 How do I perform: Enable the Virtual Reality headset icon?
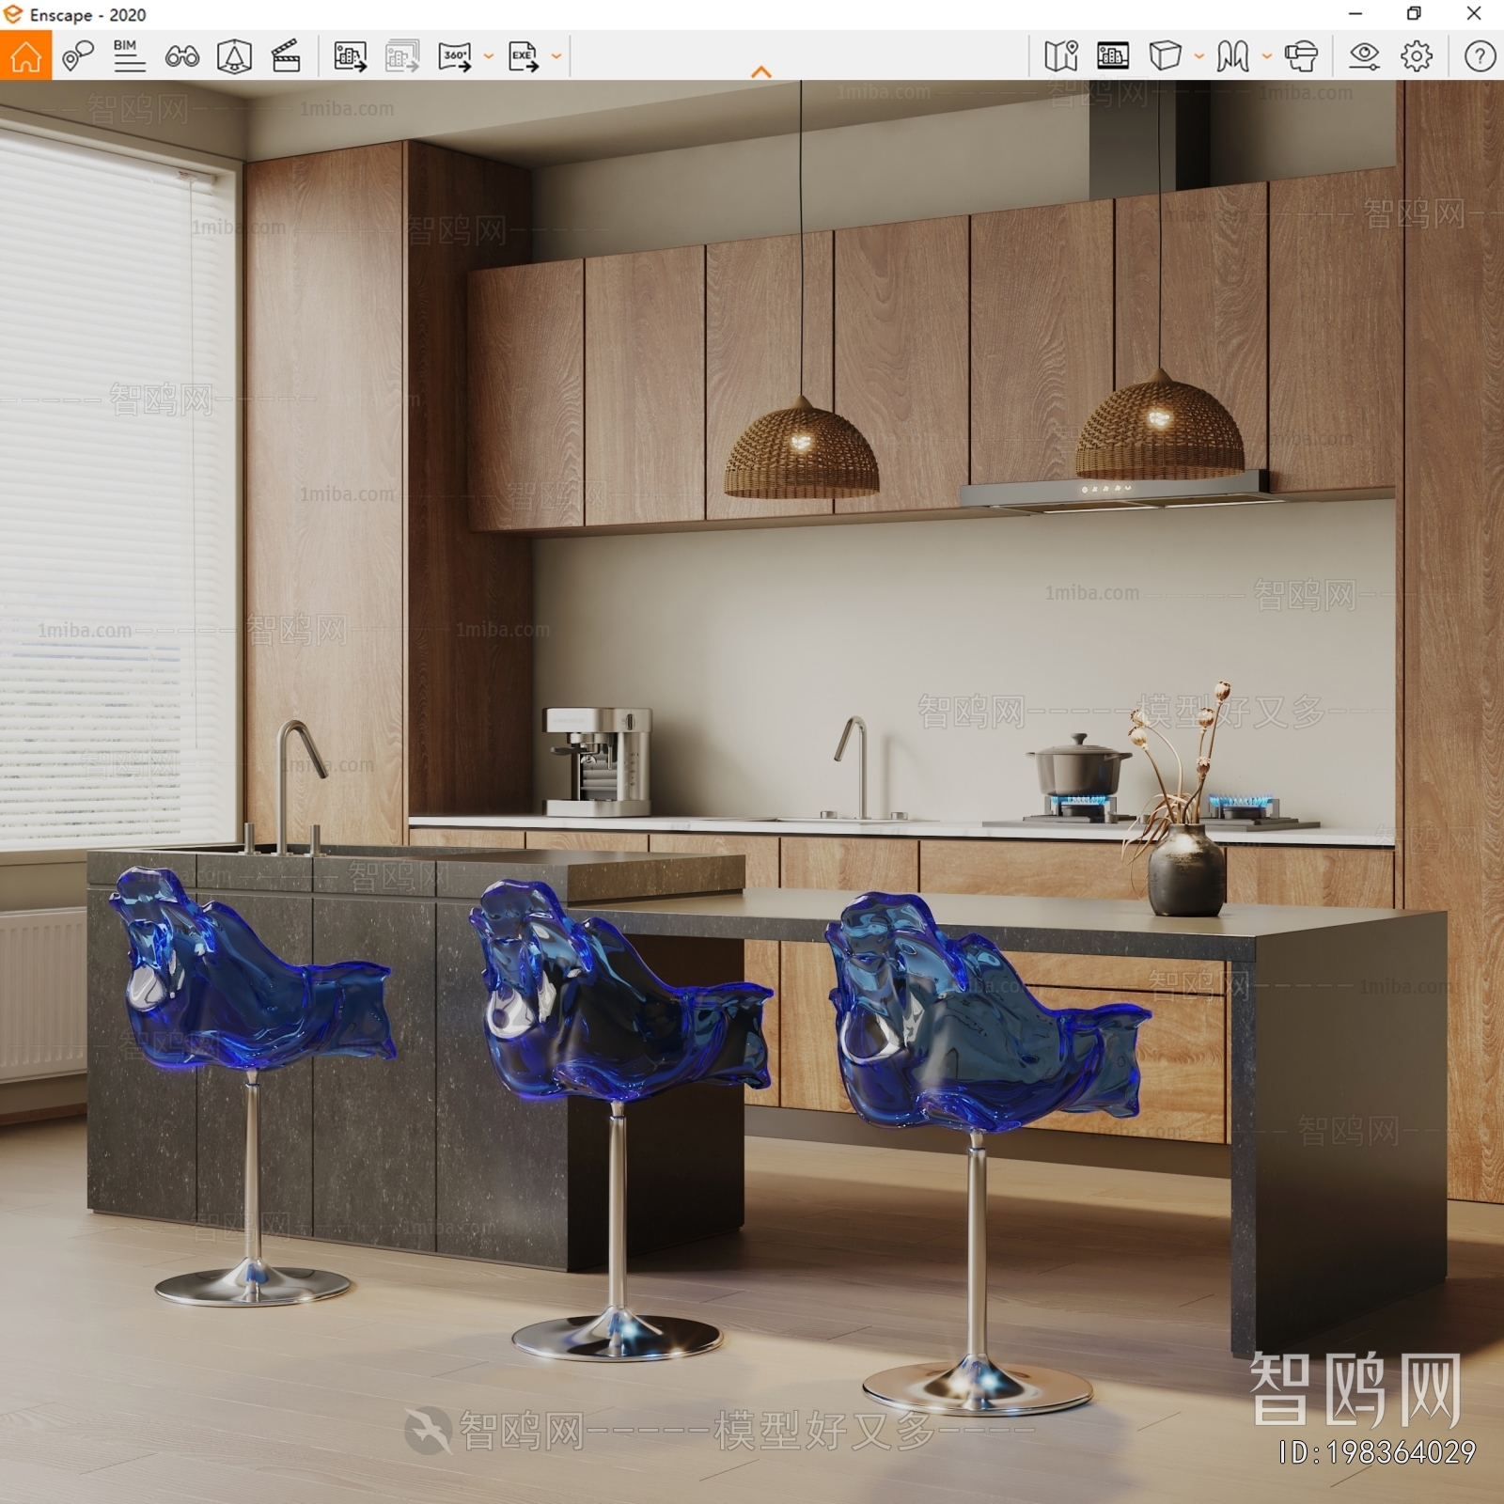[x=1302, y=56]
